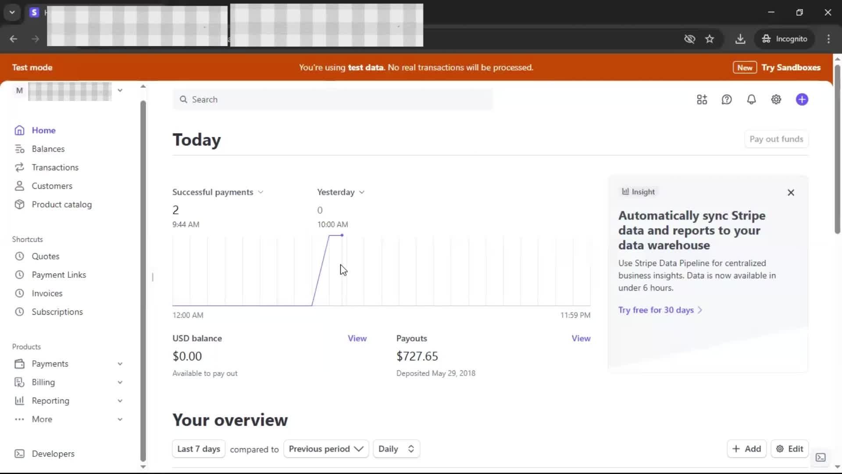
Task: Click the tracking protection eye icon
Action: point(689,39)
